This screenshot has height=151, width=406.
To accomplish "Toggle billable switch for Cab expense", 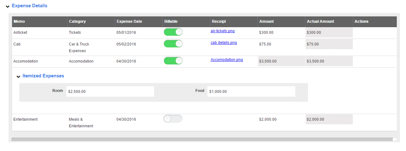I will tap(173, 44).
